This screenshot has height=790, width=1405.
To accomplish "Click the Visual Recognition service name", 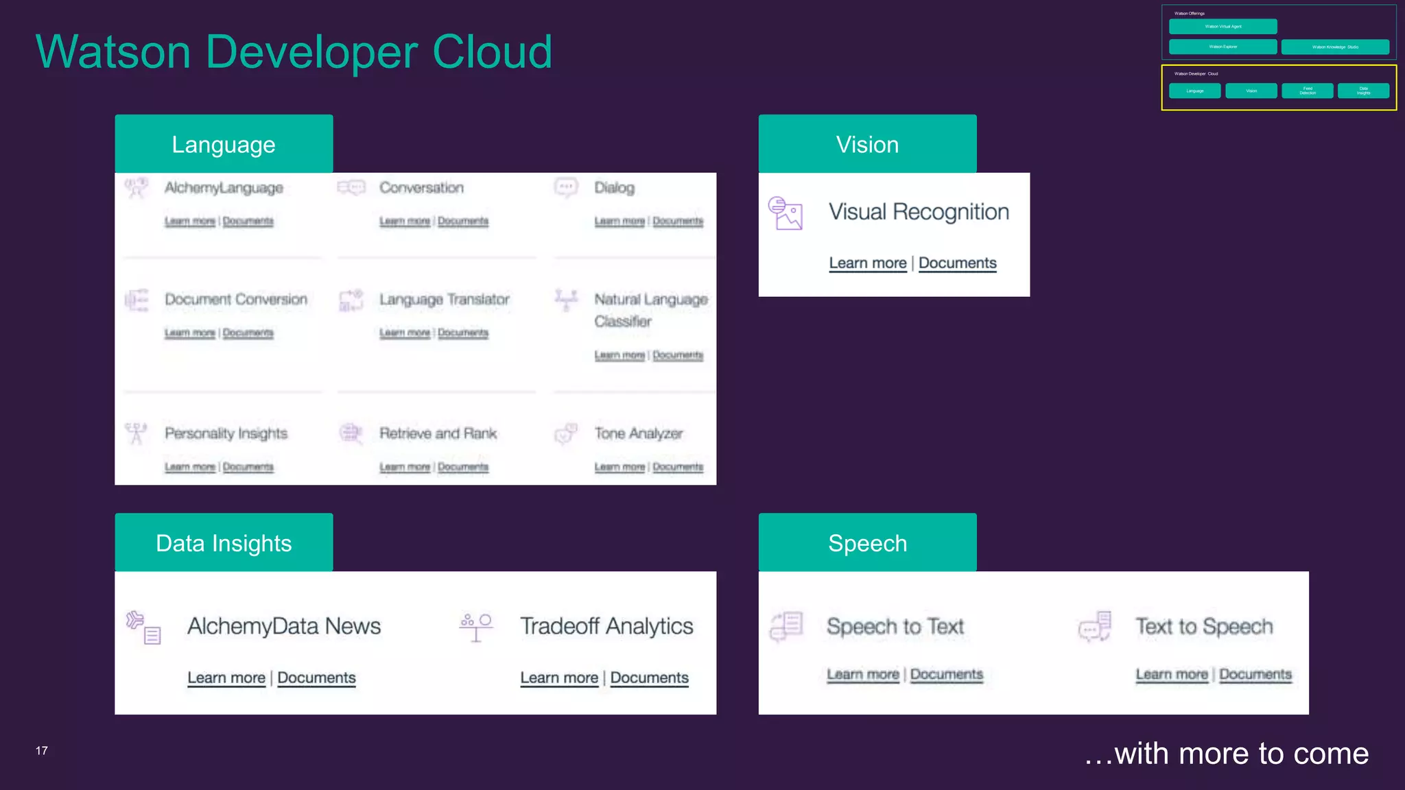I will 919,212.
